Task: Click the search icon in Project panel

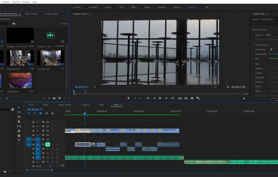Action: click(49, 98)
